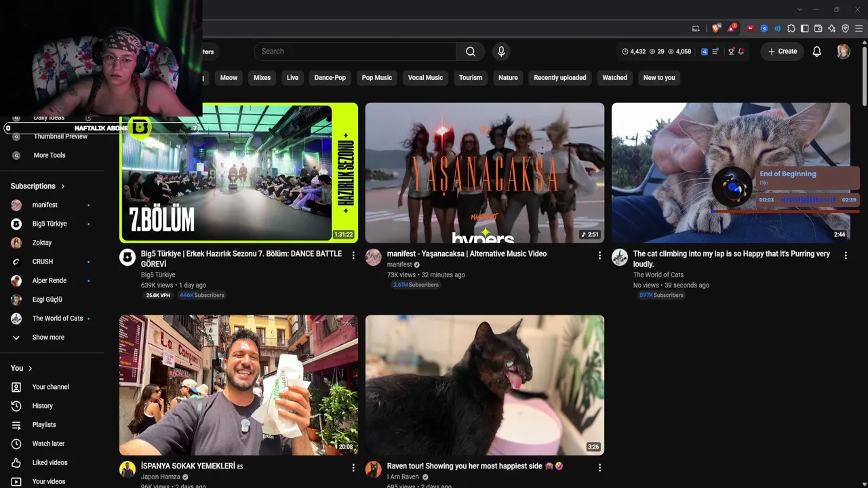Select the Recently uploaded chip
Screen dimensions: 868x488
[560, 78]
